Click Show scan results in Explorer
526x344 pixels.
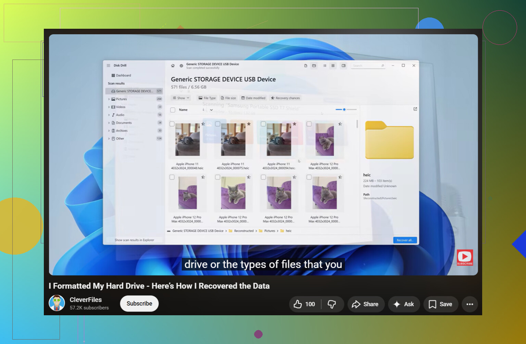click(x=134, y=240)
